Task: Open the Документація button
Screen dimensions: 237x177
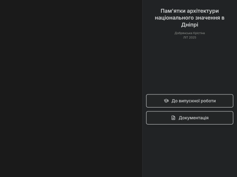Action: pos(190,118)
